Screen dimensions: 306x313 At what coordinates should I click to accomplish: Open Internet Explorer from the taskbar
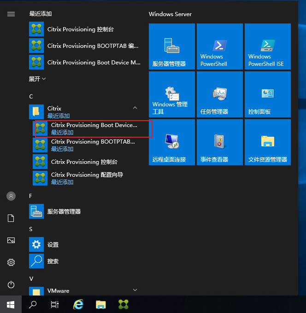[79, 304]
